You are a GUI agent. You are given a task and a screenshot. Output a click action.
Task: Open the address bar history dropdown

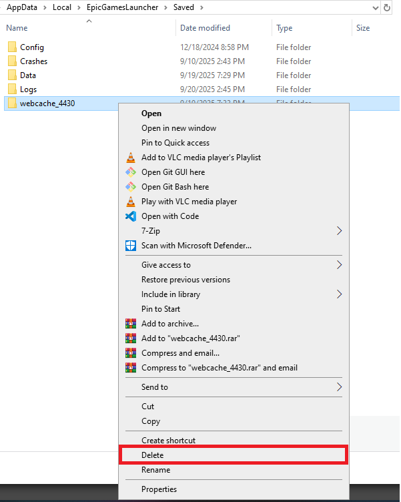[372, 7]
